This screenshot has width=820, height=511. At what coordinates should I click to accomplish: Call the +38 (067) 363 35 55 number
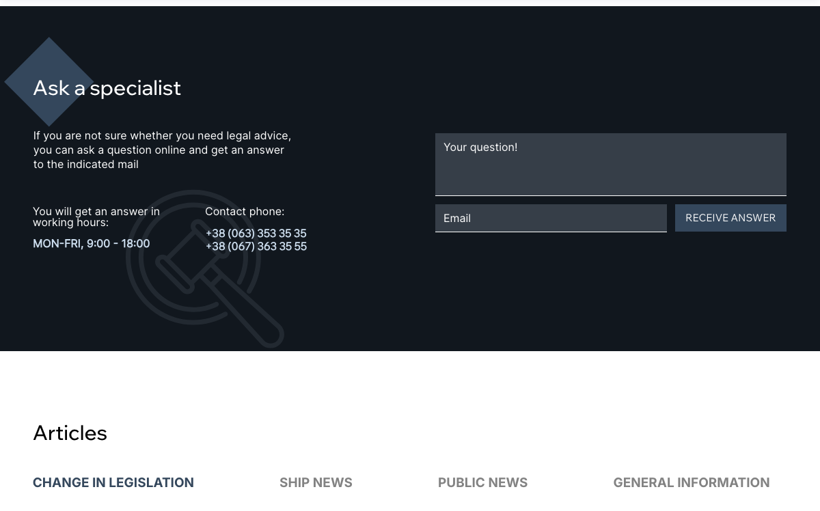click(x=256, y=247)
